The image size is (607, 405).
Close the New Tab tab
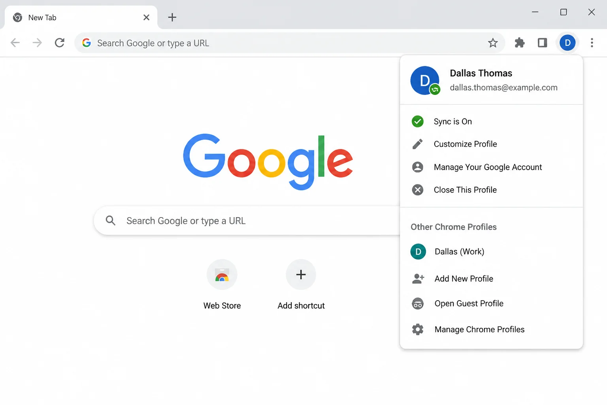coord(146,17)
